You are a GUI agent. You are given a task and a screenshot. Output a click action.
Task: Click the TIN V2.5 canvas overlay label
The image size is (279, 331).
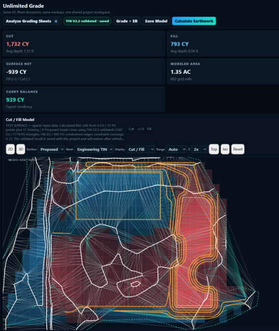tap(21, 160)
